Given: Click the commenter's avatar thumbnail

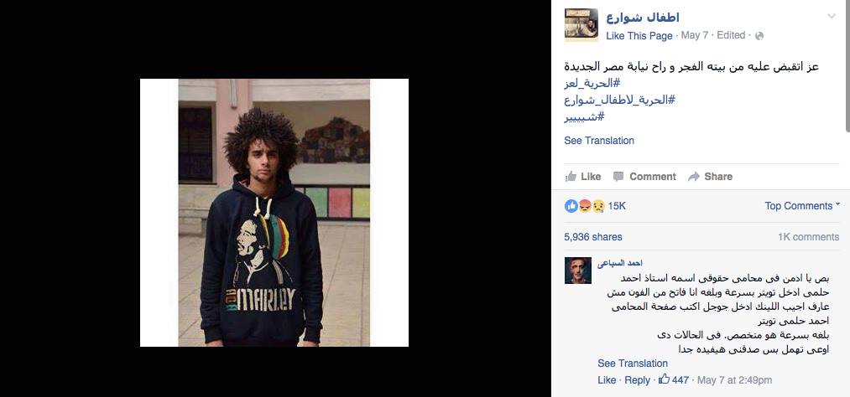Looking at the screenshot, I should [x=578, y=271].
